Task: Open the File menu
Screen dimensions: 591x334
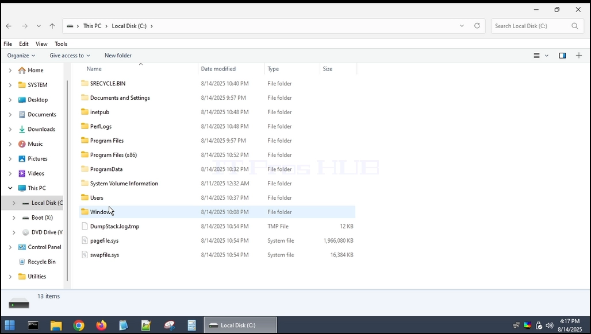Action: (x=7, y=44)
